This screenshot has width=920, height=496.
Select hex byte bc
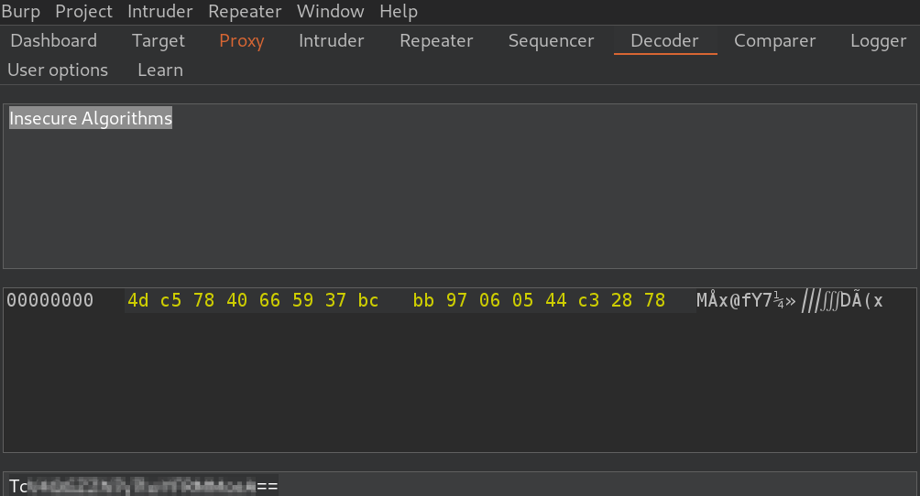(368, 300)
